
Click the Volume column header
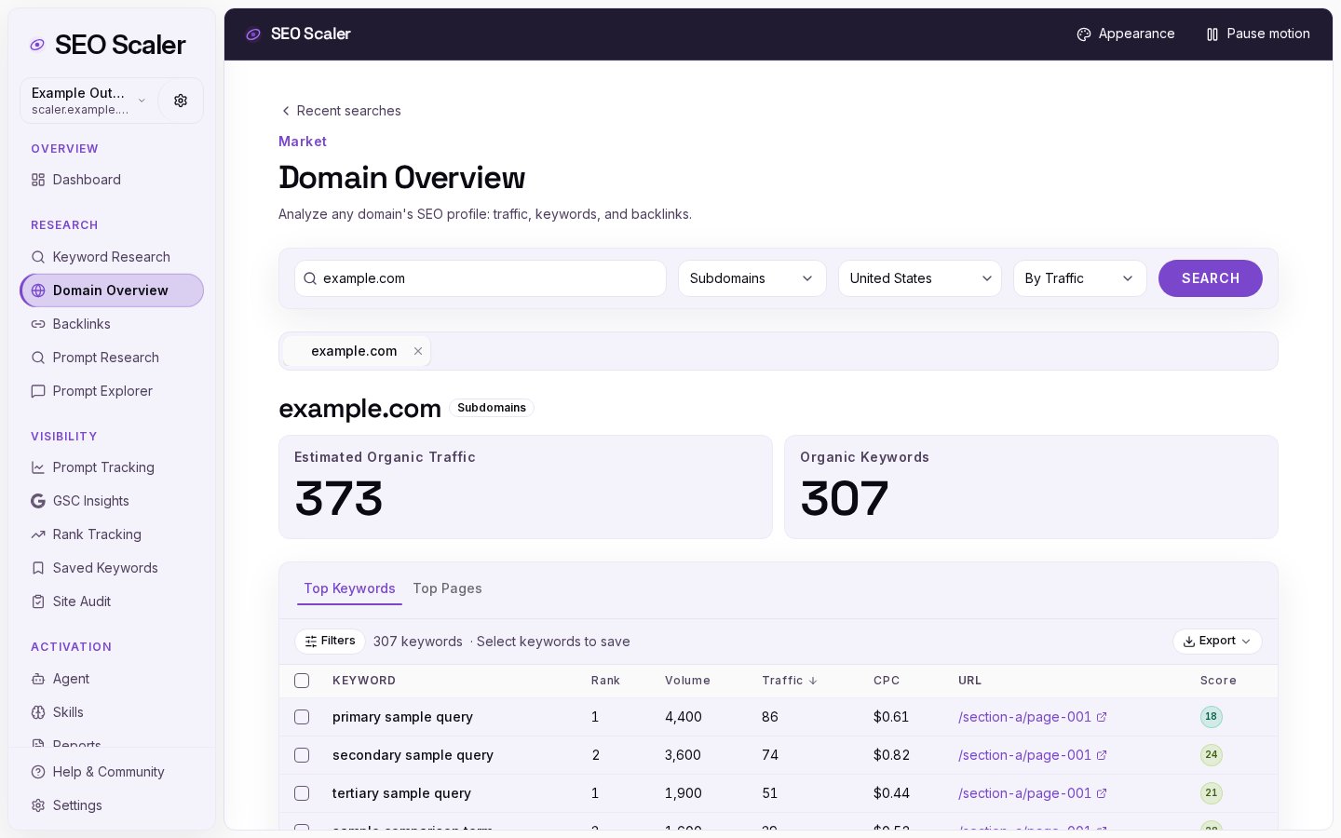coord(687,681)
